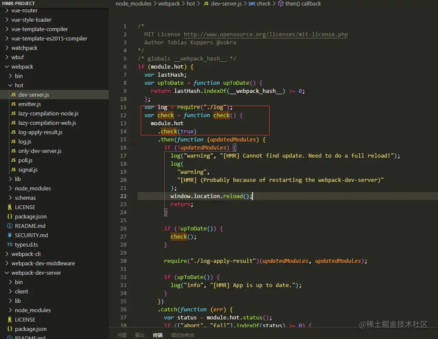The image size is (438, 339).
Task: Click JS icon of dev-server.js in explorer
Action: click(x=13, y=95)
